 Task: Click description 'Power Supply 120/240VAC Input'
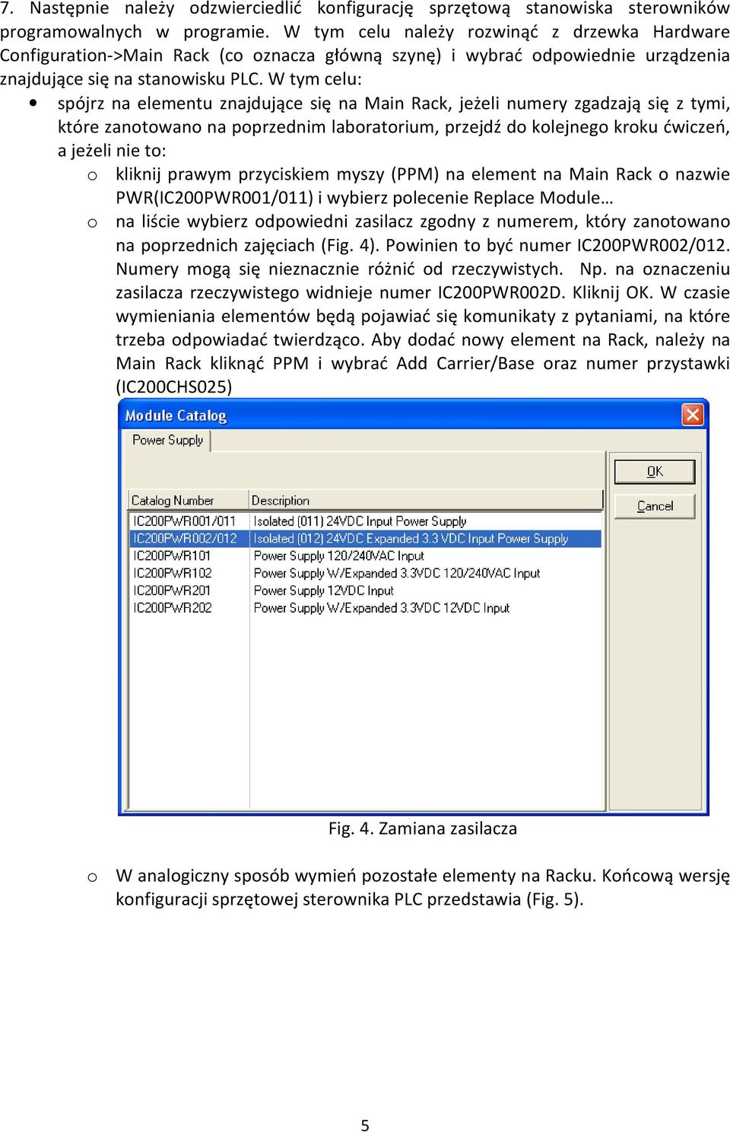pos(339,556)
